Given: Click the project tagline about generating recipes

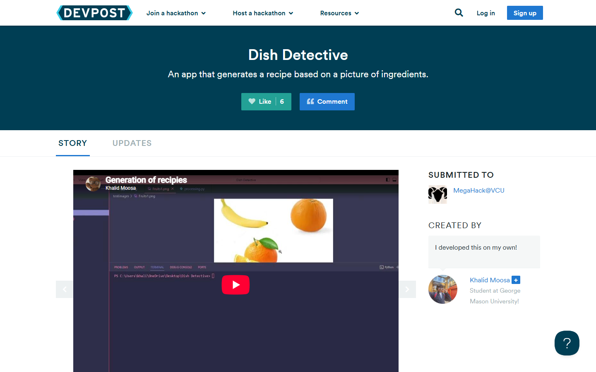Looking at the screenshot, I should 298,74.
